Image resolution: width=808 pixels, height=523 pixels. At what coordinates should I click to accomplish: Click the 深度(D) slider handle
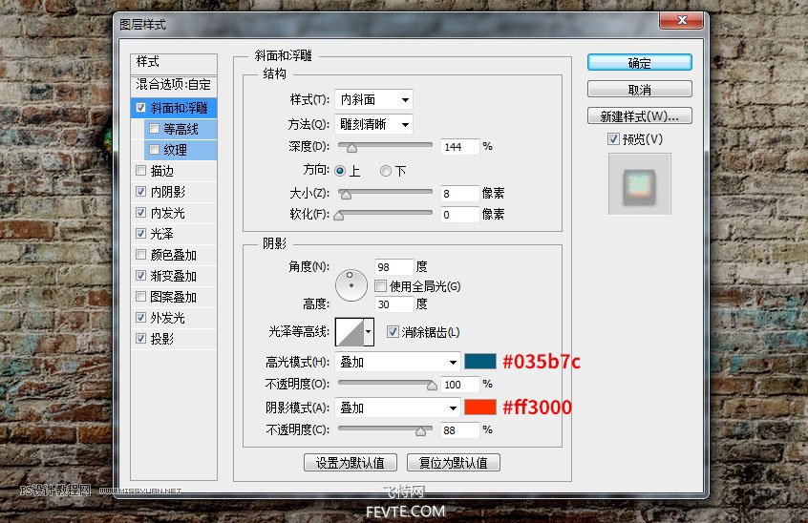tap(351, 148)
